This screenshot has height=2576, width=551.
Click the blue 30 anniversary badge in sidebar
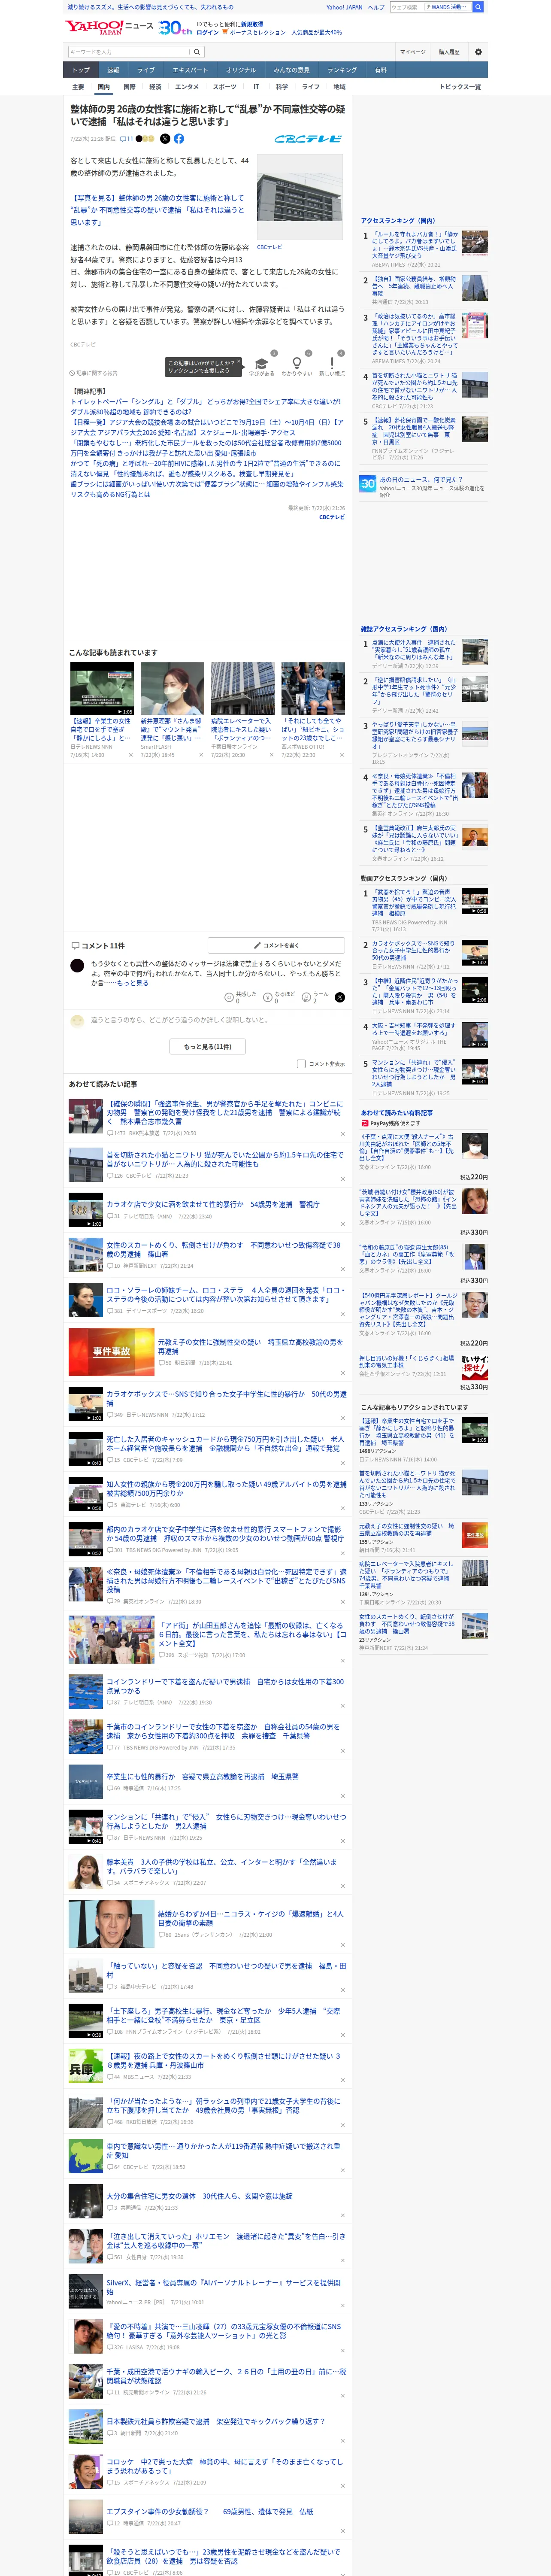(x=368, y=484)
